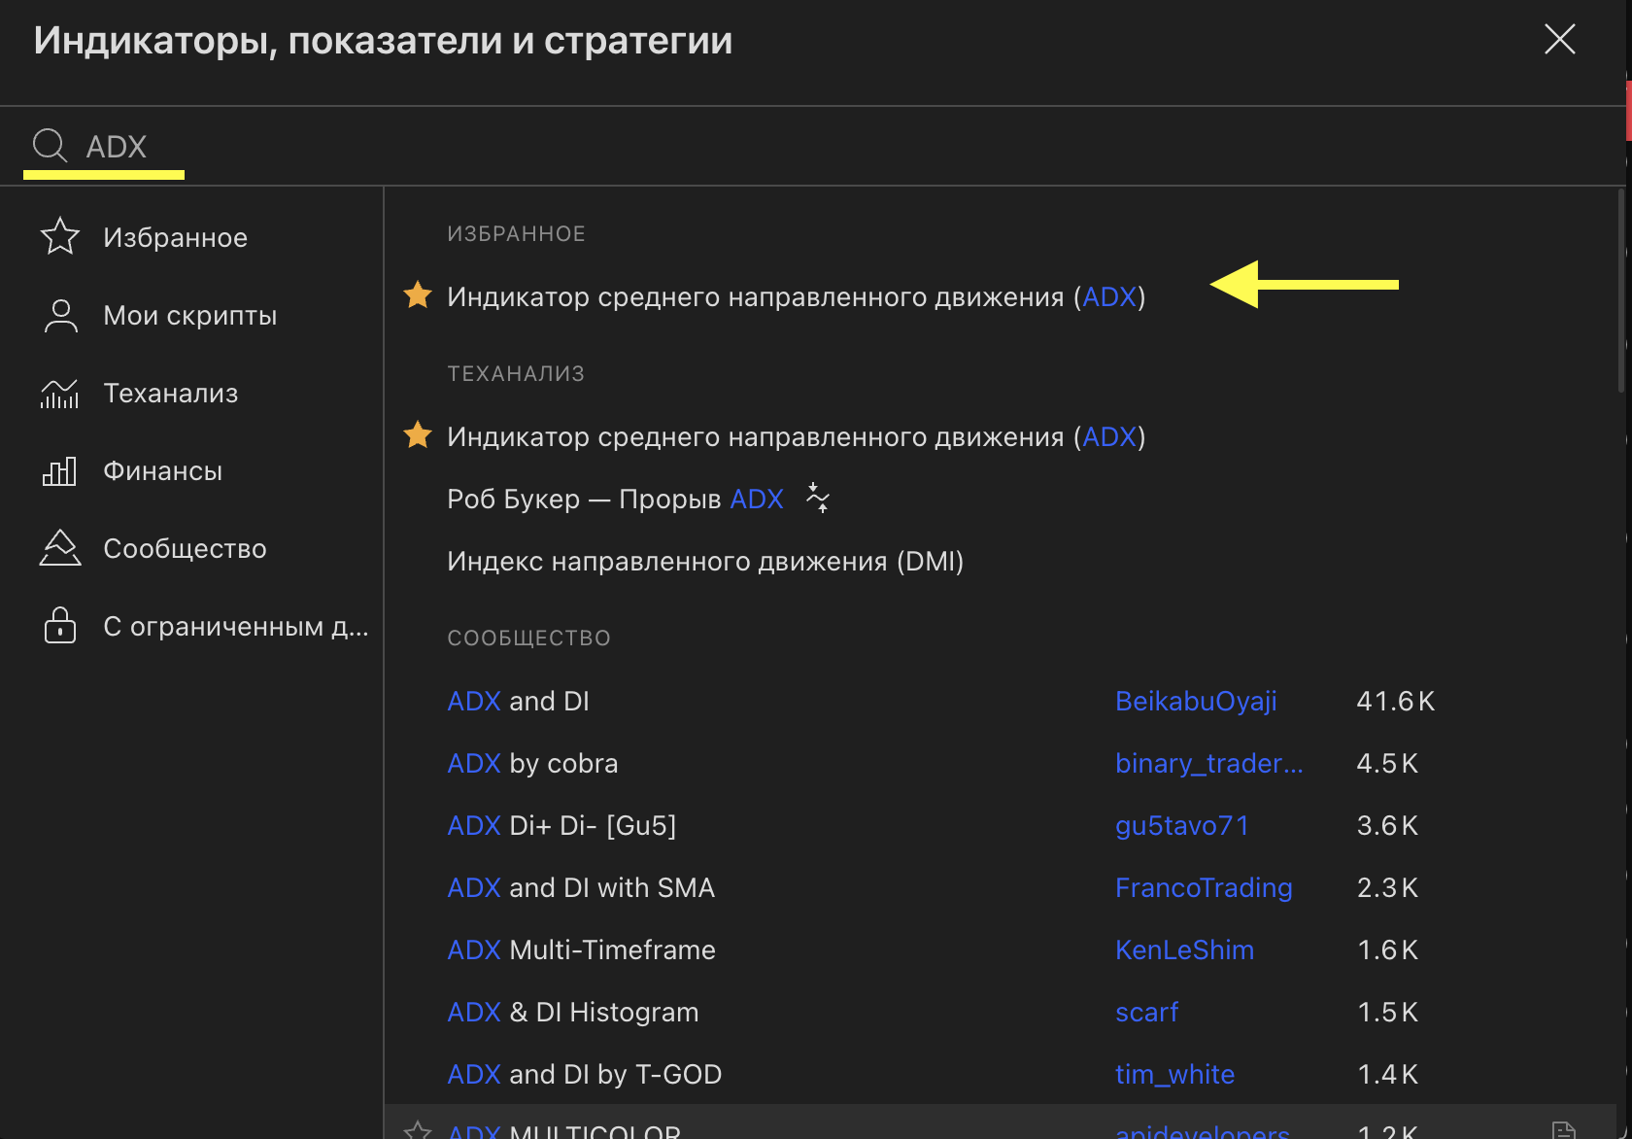Viewport: 1632px width, 1139px height.
Task: Add ADX Multi-Timeframe community script
Action: click(581, 949)
